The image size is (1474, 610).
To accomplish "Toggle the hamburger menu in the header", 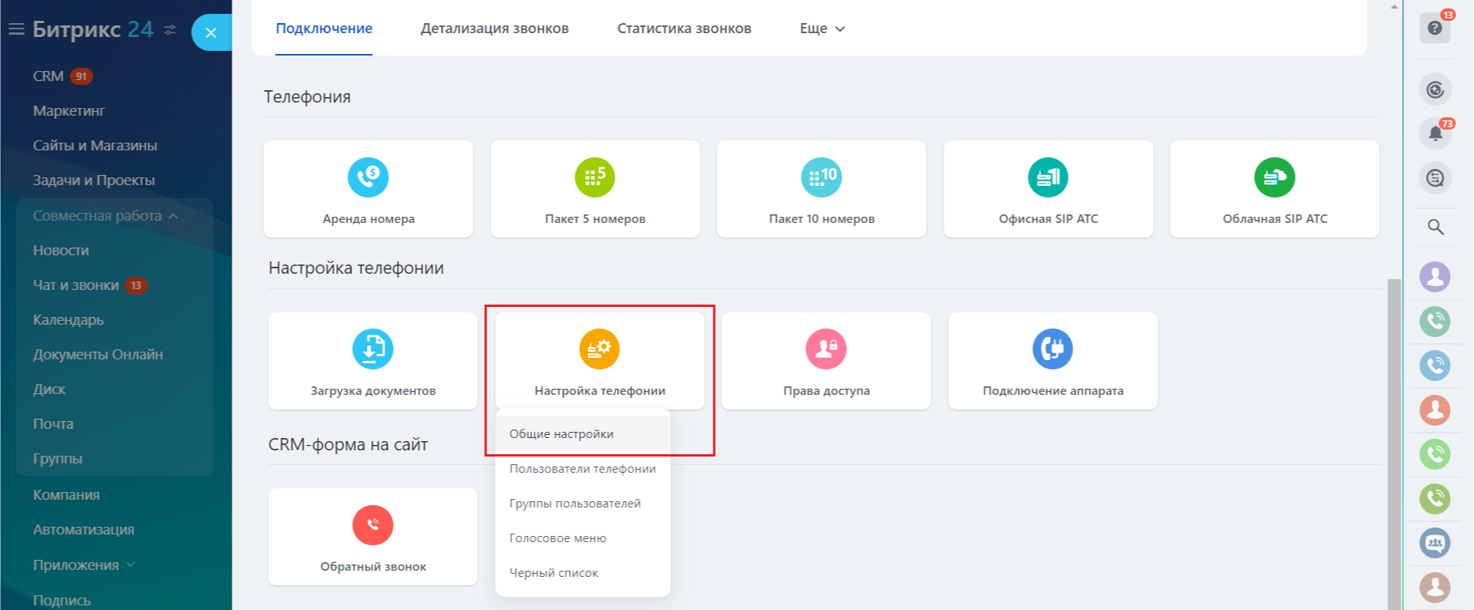I will point(16,29).
